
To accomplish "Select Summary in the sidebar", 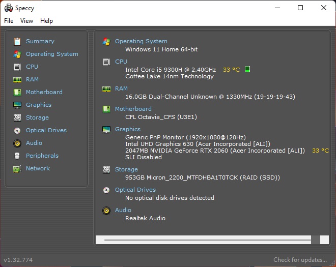I will pos(40,41).
